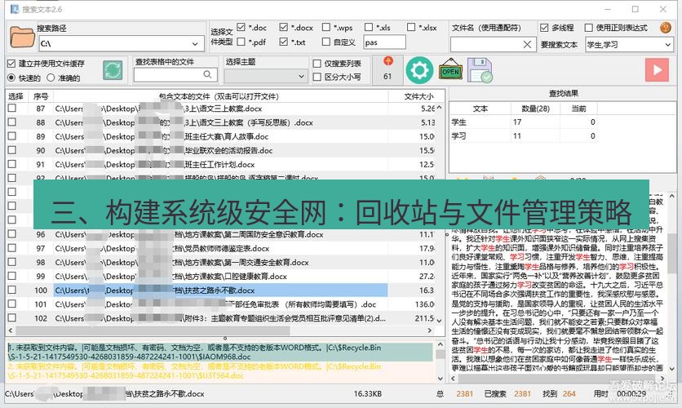Enable the *.xls file type checkbox
Image resolution: width=682 pixels, height=408 pixels.
369,28
